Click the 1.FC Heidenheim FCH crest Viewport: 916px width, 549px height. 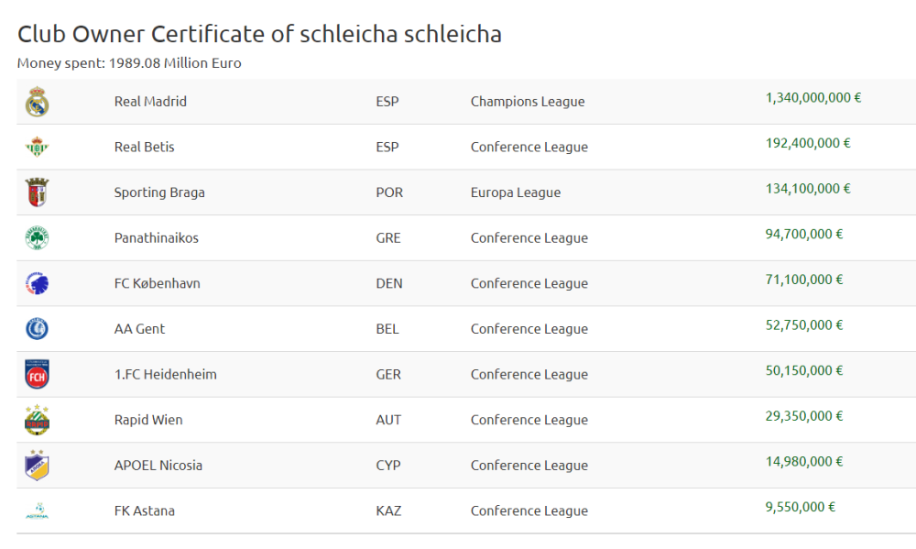click(37, 374)
